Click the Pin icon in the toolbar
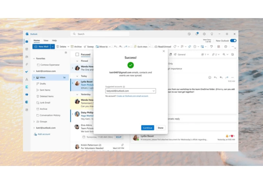 click(x=190, y=47)
